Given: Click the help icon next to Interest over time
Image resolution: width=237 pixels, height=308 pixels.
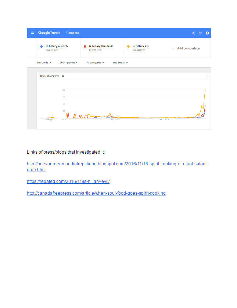Looking at the screenshot, I should [63, 76].
